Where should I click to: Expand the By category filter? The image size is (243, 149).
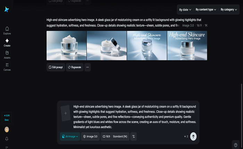click(229, 10)
